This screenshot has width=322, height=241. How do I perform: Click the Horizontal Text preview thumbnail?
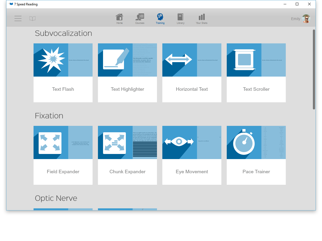click(209, 60)
